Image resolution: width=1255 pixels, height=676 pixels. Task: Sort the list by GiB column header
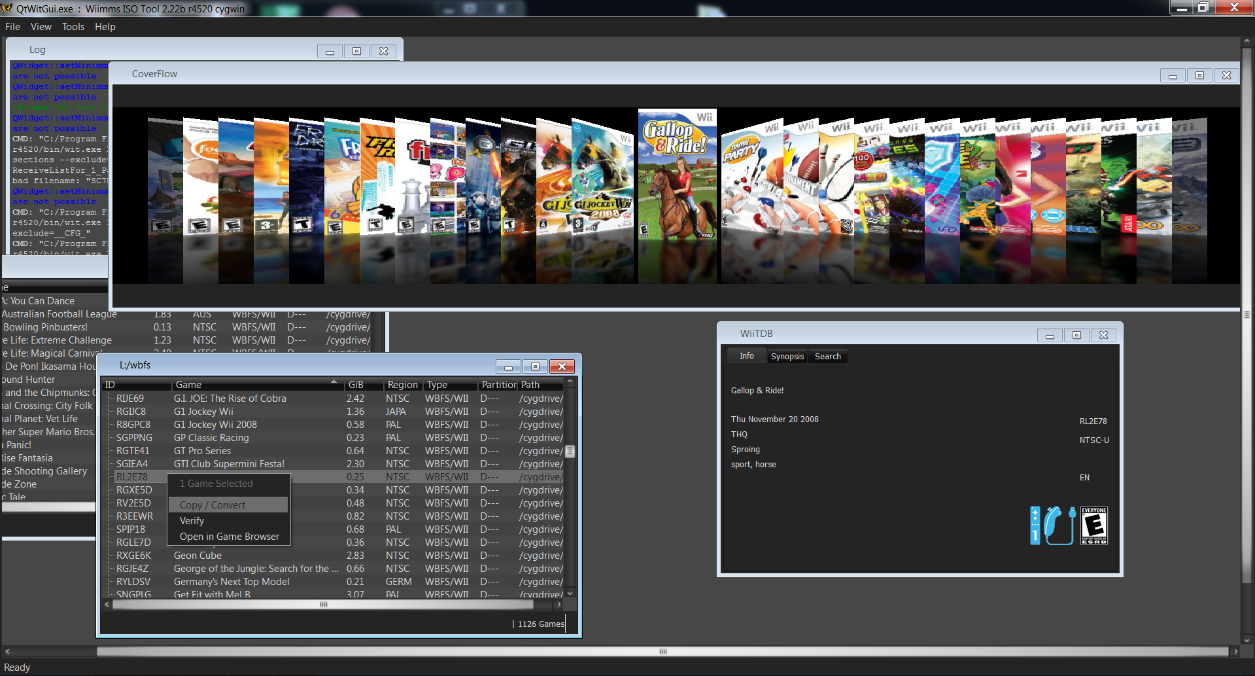(x=363, y=385)
